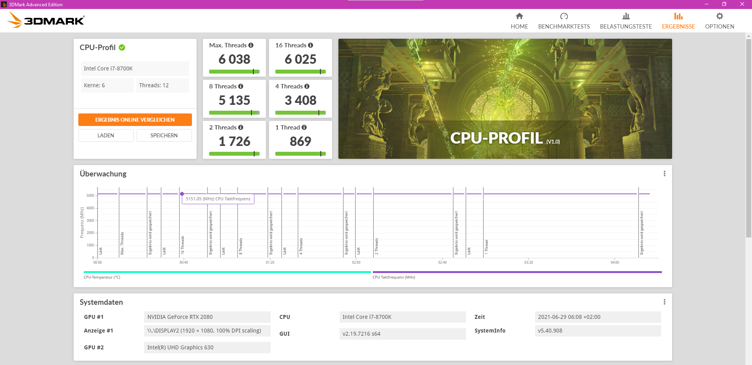
Task: Toggle the CPU Taktfrequenz (MHz) graph series
Action: point(394,277)
